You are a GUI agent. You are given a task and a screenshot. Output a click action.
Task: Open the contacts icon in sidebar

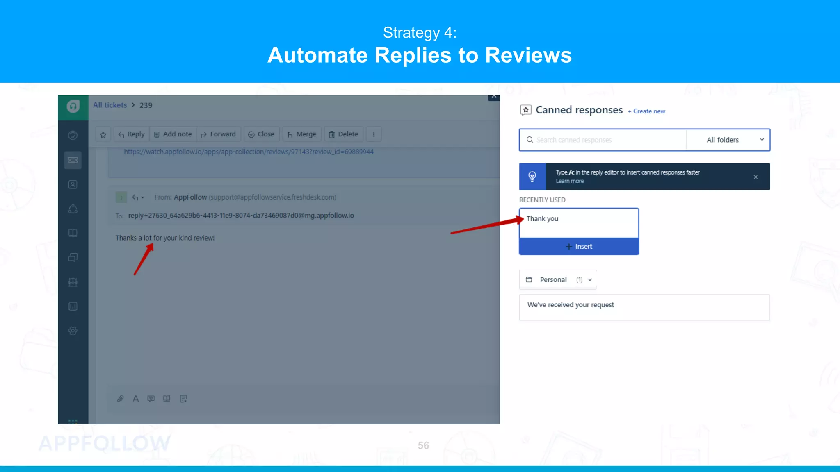[73, 184]
